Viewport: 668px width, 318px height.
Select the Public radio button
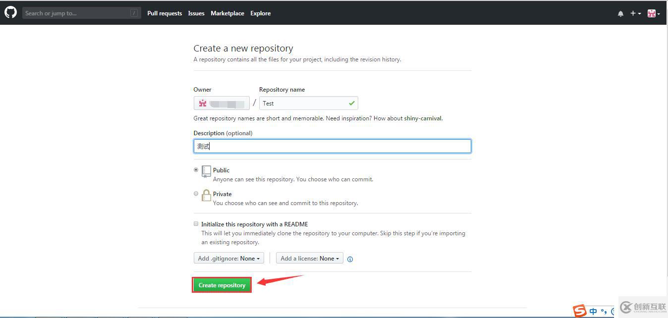196,169
